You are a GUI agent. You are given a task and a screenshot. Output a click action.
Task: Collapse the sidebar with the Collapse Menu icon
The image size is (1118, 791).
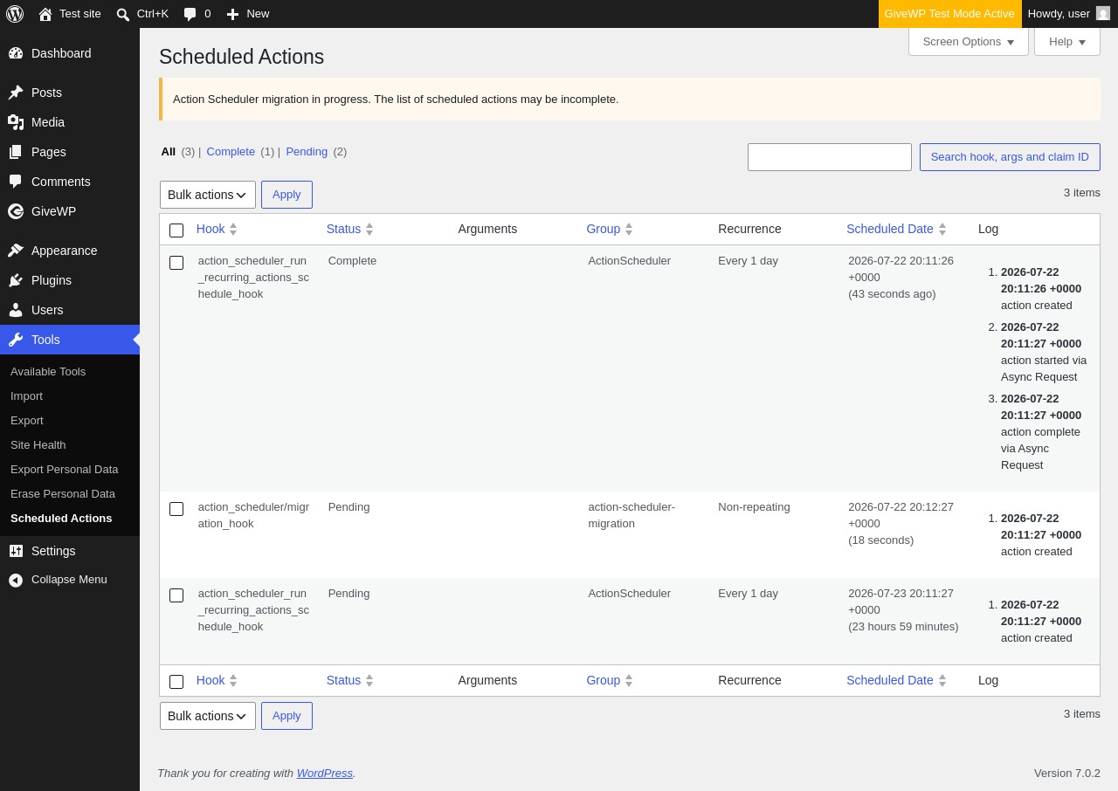pyautogui.click(x=16, y=580)
